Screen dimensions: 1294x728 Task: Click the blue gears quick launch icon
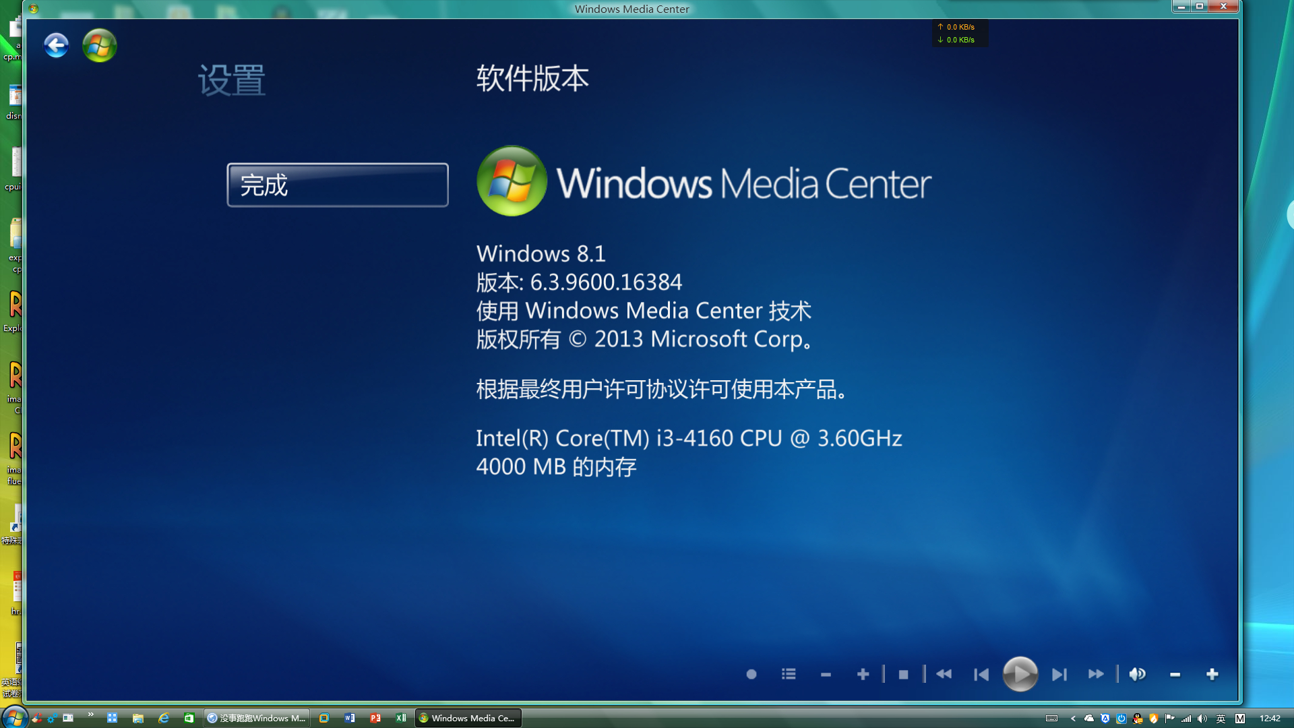(x=52, y=718)
